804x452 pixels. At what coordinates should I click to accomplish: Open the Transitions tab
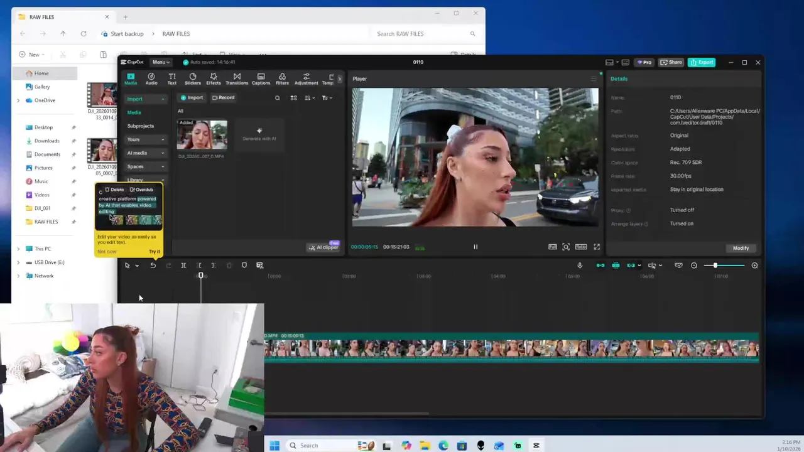237,78
